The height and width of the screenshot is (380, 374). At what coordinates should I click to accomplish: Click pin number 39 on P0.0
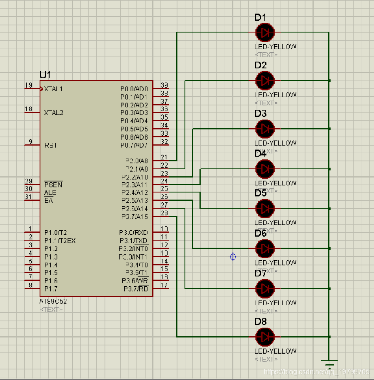pos(164,85)
